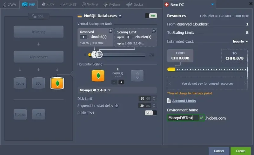
Task: Expand the MongoDB 3.4.0 version dropdown
Action: click(117, 90)
